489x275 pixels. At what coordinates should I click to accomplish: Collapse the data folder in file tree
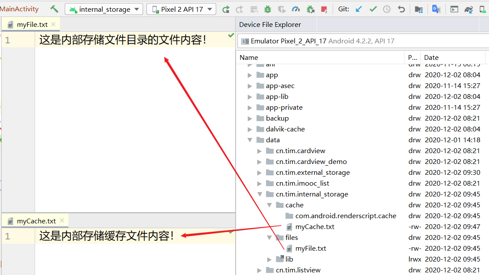250,140
